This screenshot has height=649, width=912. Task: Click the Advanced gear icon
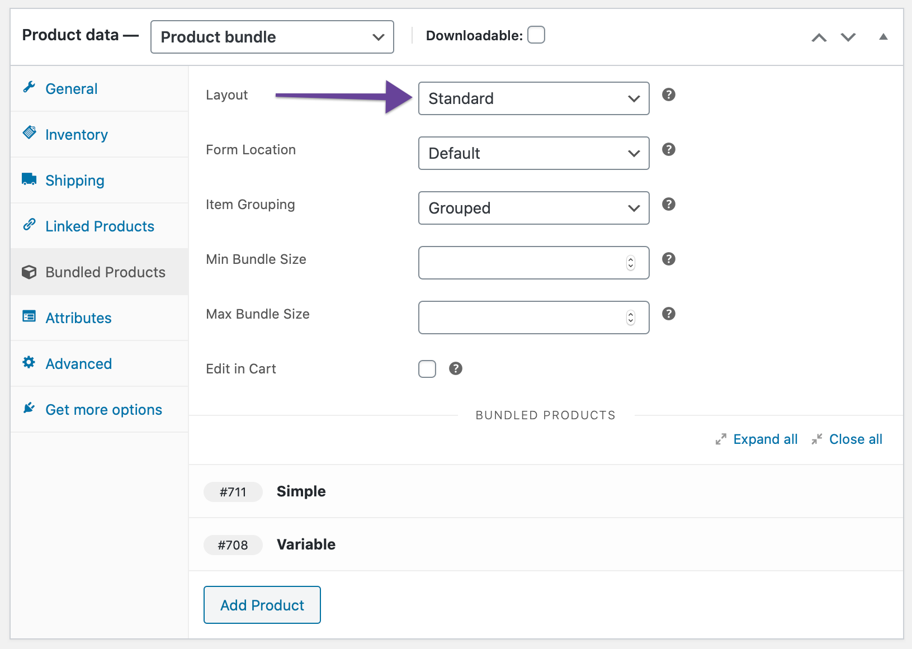(x=29, y=362)
